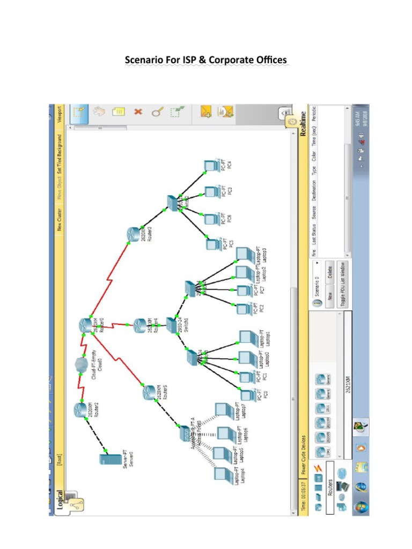Choose the 2811 router model
412x549 pixels.
(322, 408)
